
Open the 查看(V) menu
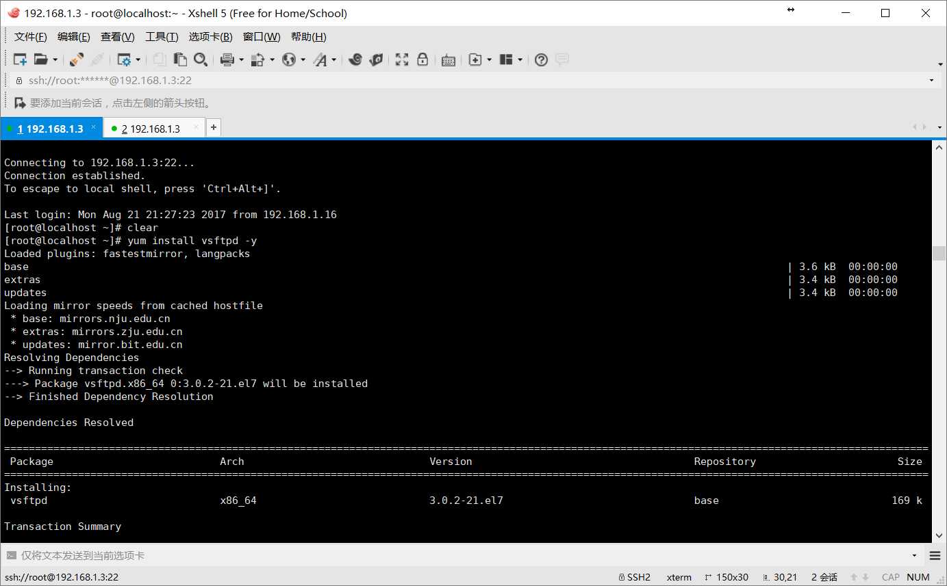(x=118, y=37)
